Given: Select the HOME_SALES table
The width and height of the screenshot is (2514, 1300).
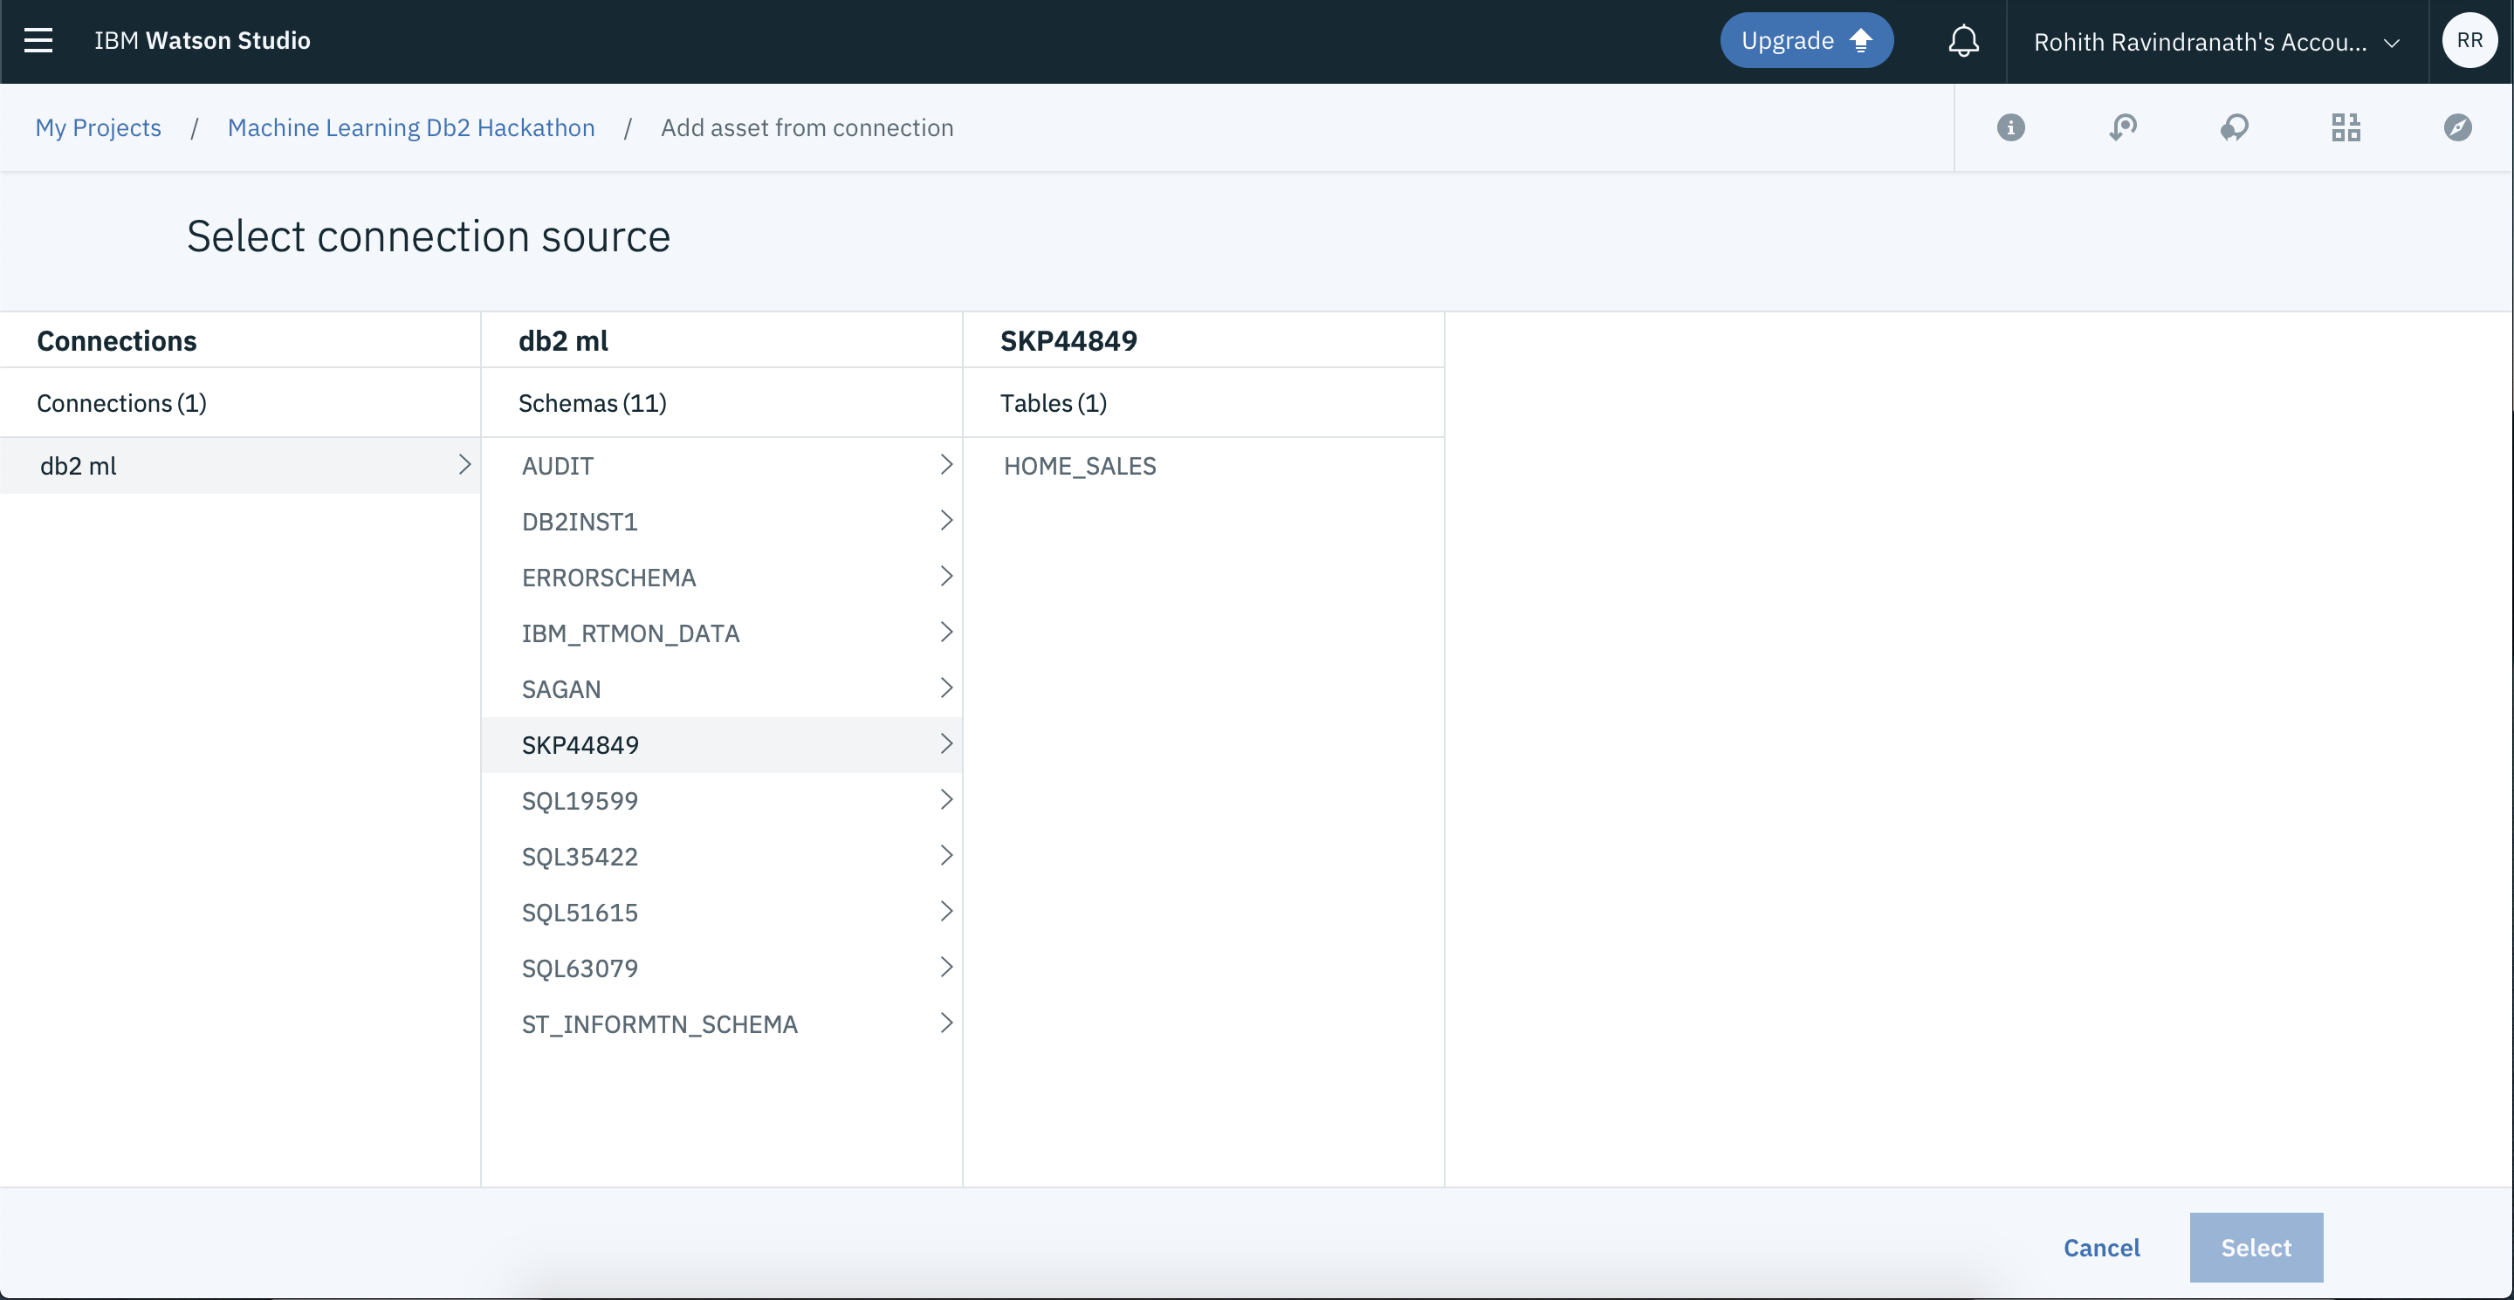Looking at the screenshot, I should pyautogui.click(x=1080, y=466).
